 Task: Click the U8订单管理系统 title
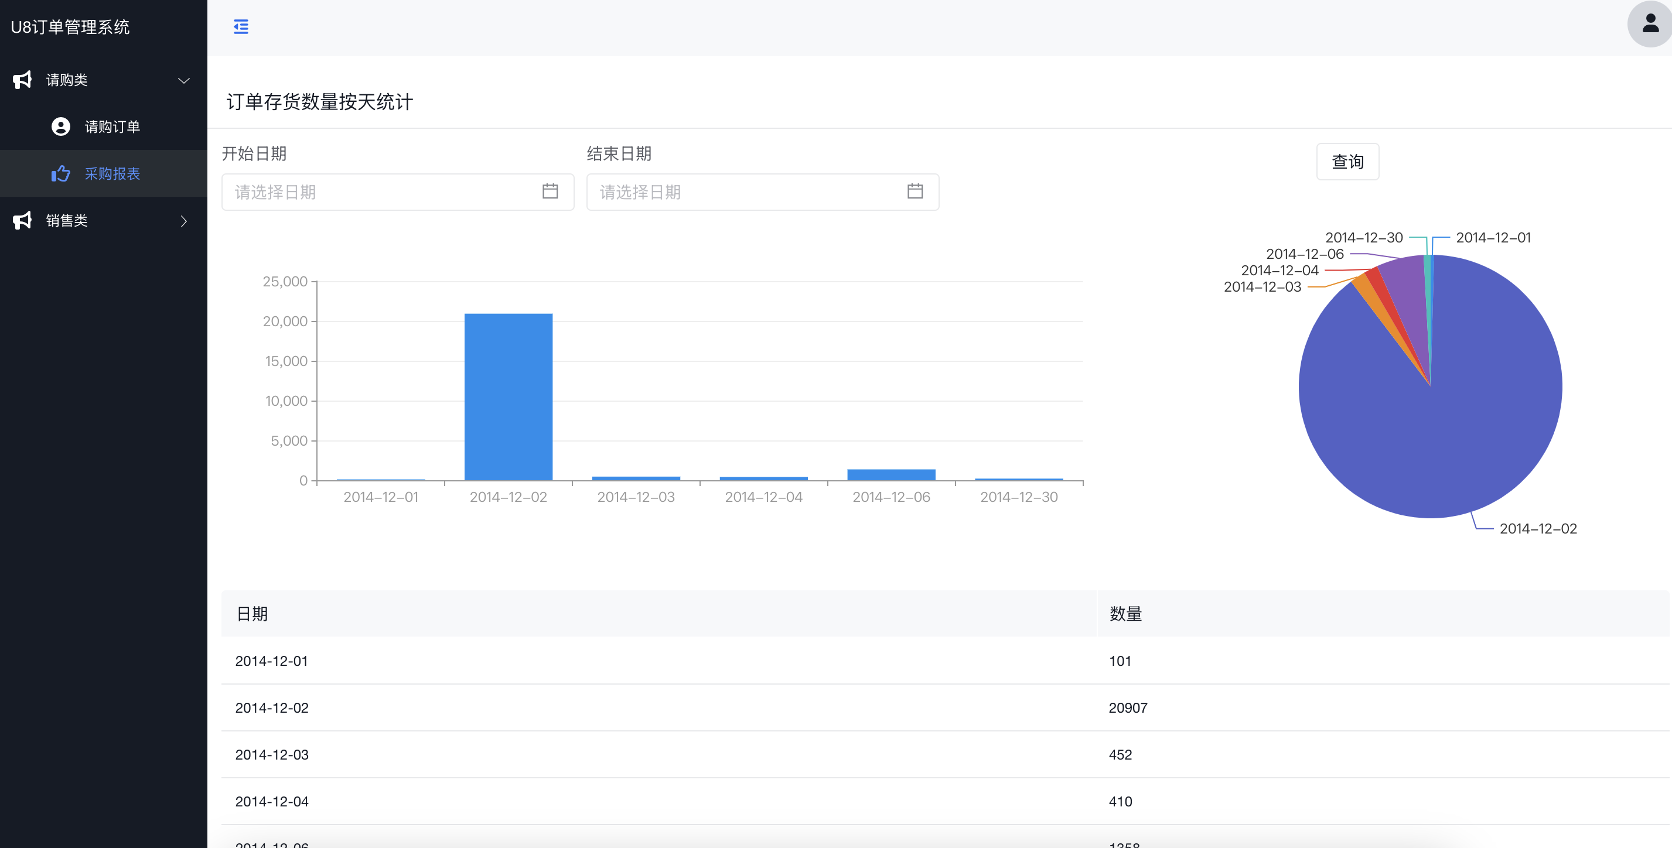tap(70, 28)
